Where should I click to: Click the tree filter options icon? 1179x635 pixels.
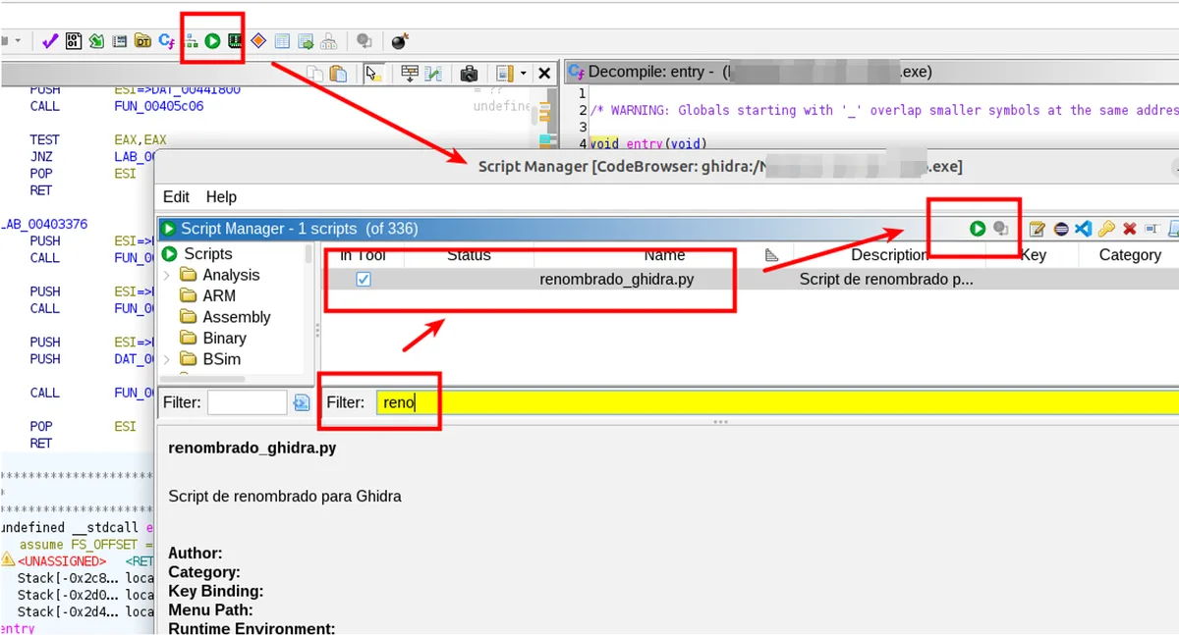pyautogui.click(x=301, y=402)
